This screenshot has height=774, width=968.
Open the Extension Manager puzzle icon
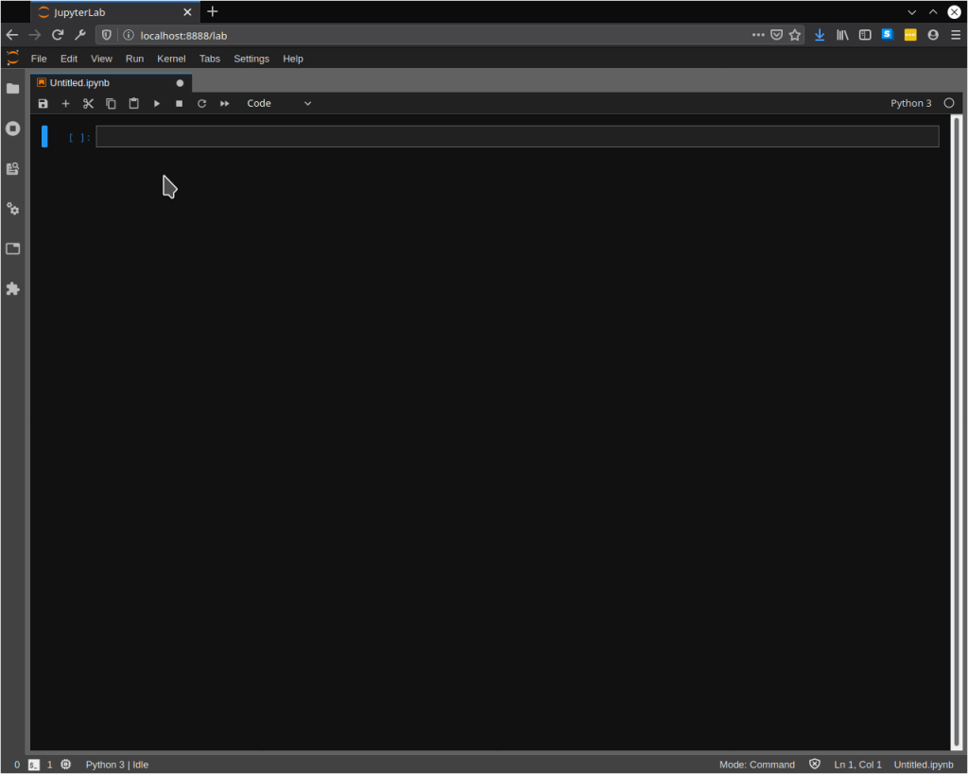pos(13,289)
